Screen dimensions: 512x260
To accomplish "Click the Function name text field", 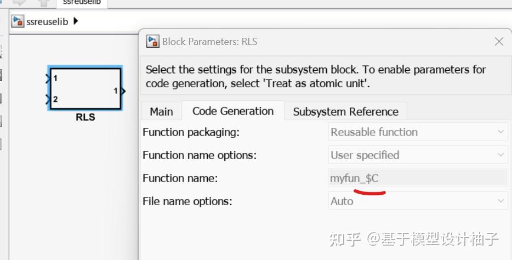I will pyautogui.click(x=418, y=178).
